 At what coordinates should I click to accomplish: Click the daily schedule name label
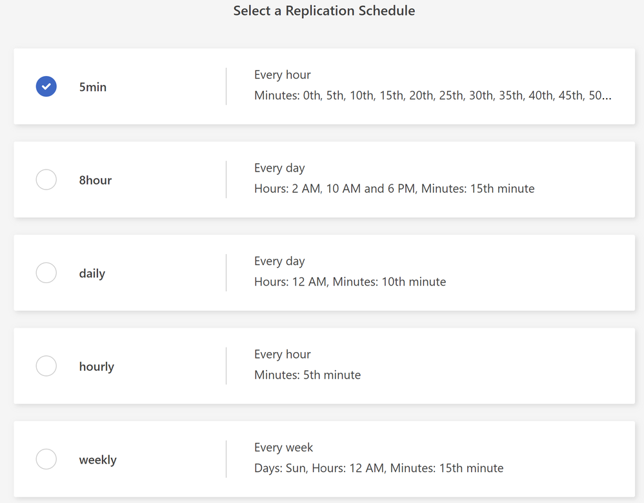(92, 273)
